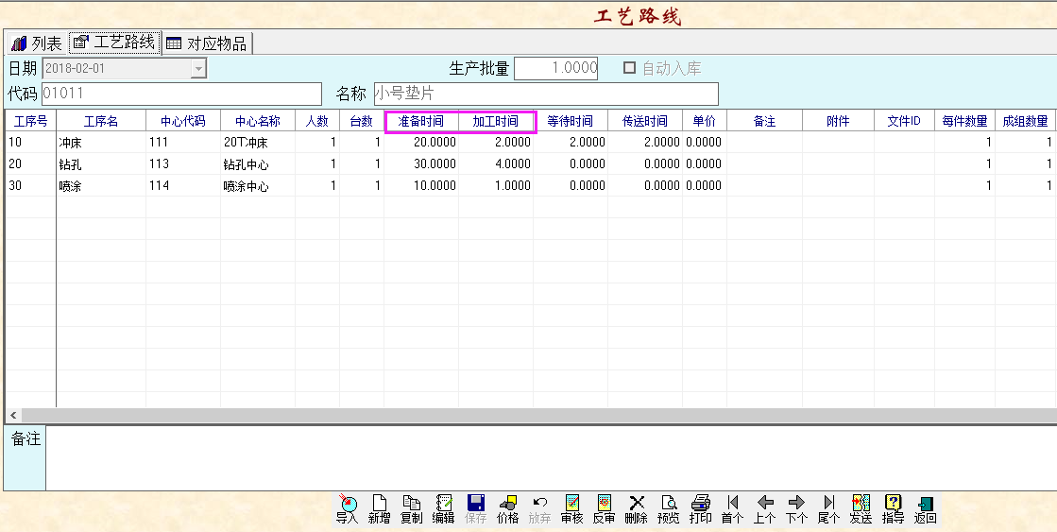Screen dimensions: 1057x532
Task: Click the 钻孔中心 center name cell
Action: click(x=258, y=163)
